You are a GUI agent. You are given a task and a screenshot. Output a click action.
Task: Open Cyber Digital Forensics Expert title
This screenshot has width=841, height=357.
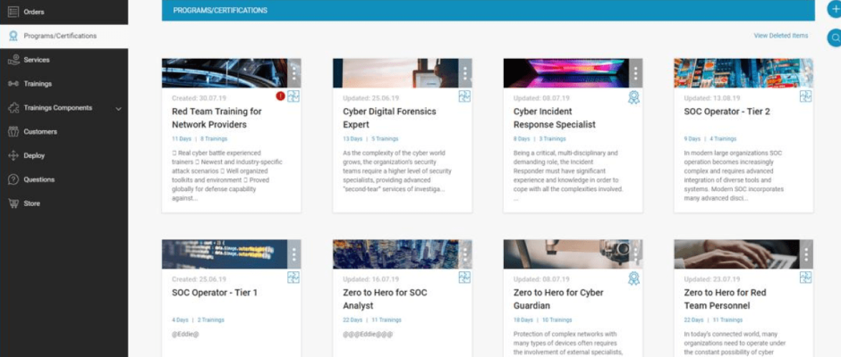point(389,119)
